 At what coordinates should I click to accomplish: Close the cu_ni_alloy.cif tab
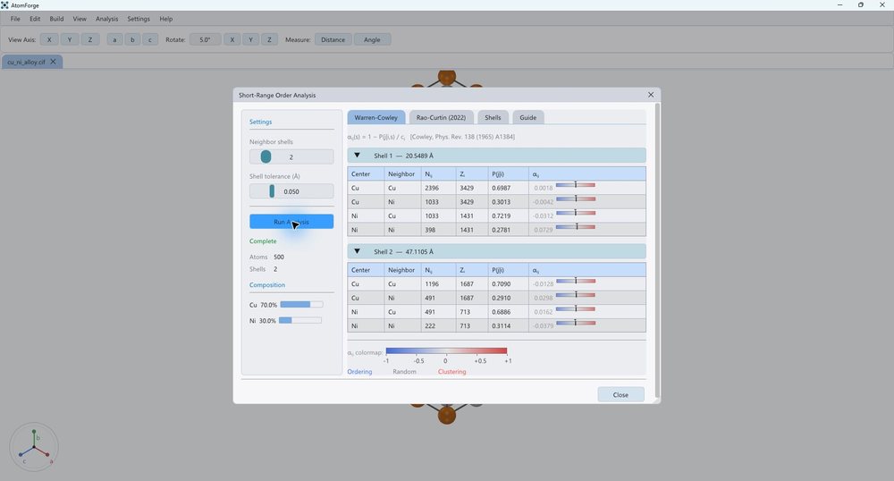point(53,62)
